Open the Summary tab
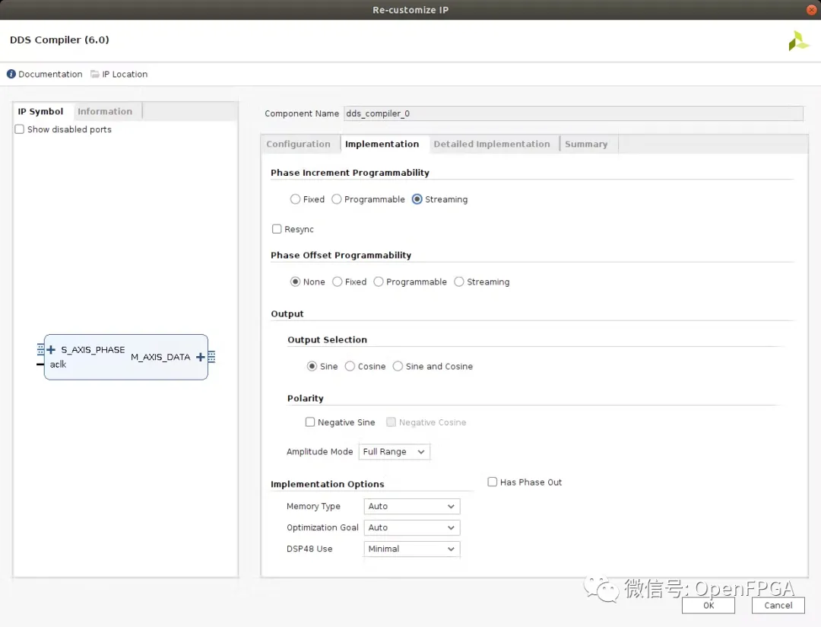This screenshot has height=627, width=821. click(x=586, y=144)
